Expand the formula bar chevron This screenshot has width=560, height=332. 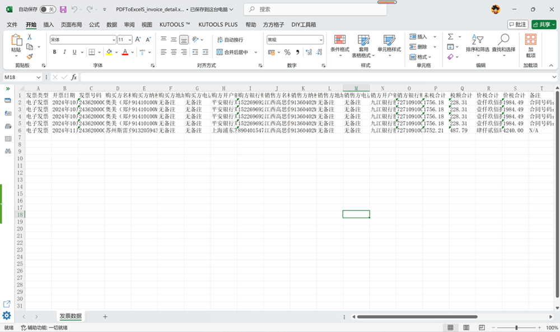554,77
